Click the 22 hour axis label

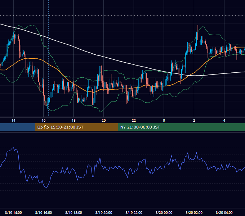point(134,121)
